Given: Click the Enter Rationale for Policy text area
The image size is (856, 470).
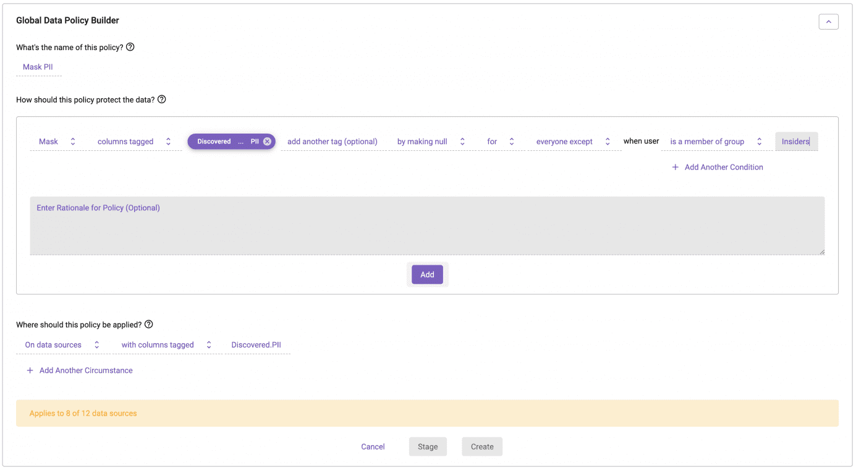Looking at the screenshot, I should click(x=426, y=226).
